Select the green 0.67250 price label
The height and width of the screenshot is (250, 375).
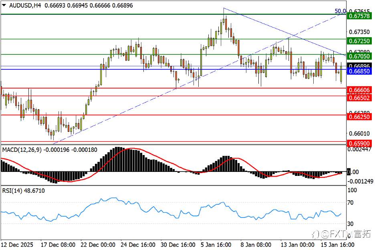click(x=359, y=41)
